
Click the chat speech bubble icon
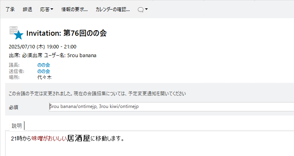140,10
